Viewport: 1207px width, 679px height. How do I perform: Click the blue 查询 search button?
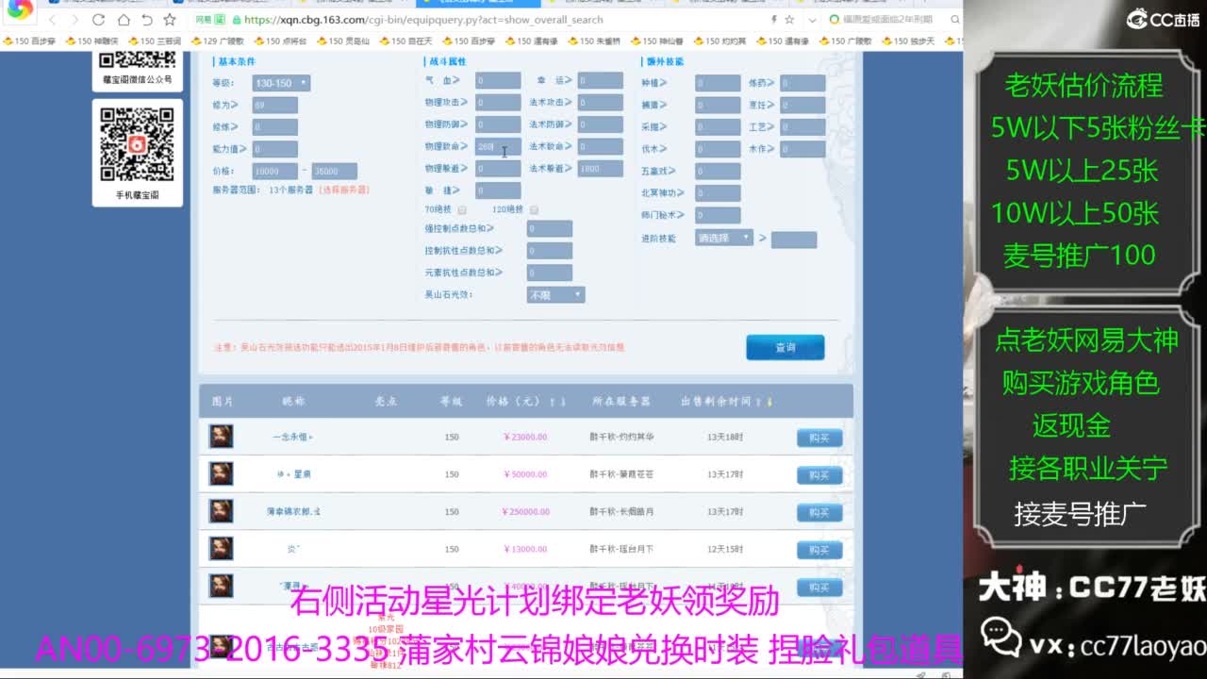tap(785, 347)
